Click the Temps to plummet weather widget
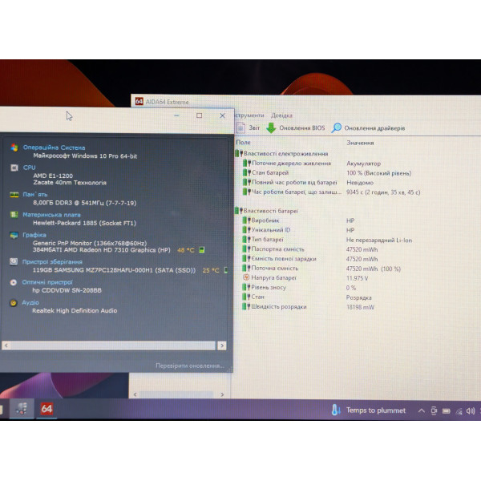481x481 pixels. 369,410
